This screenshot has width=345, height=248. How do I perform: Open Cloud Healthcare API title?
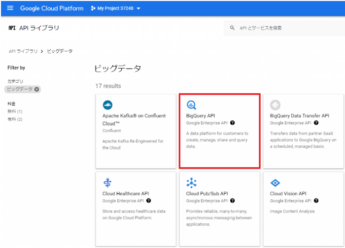point(126,194)
